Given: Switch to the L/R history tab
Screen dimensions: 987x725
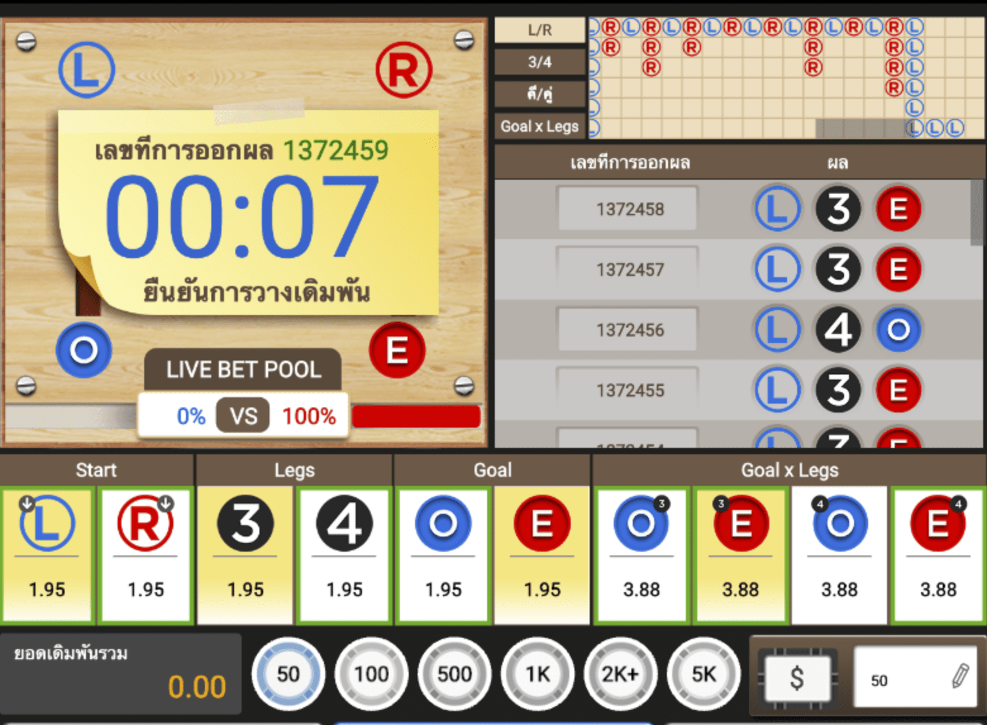Looking at the screenshot, I should 540,30.
